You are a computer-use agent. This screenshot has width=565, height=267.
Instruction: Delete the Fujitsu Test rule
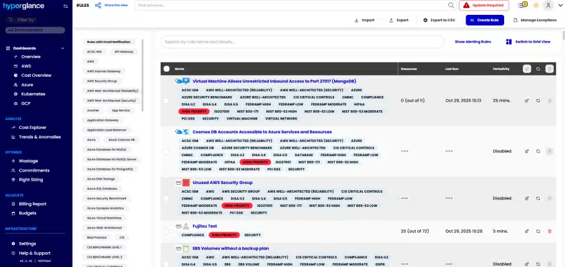(x=549, y=231)
